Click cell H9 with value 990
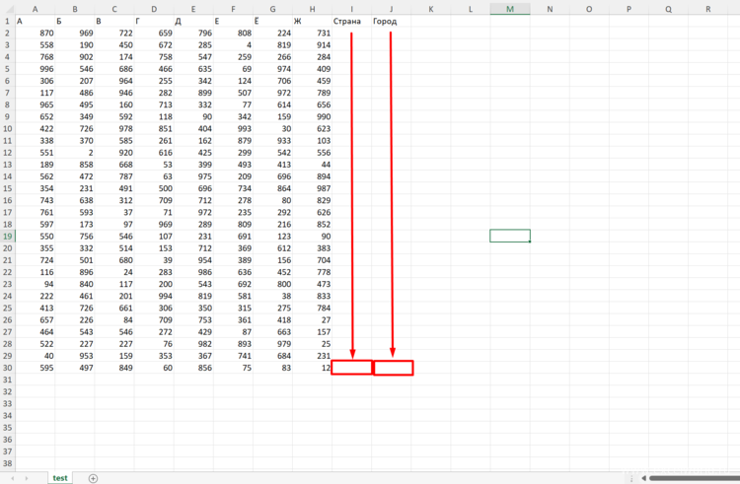The height and width of the screenshot is (484, 740). [312, 117]
